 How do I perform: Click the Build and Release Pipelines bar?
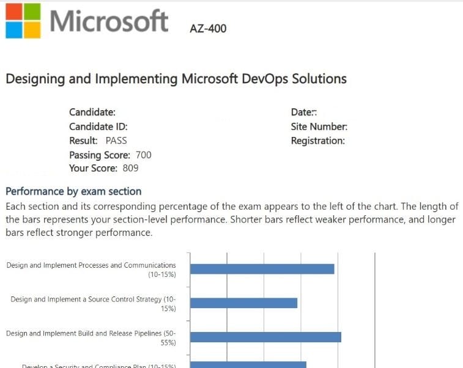(x=265, y=337)
